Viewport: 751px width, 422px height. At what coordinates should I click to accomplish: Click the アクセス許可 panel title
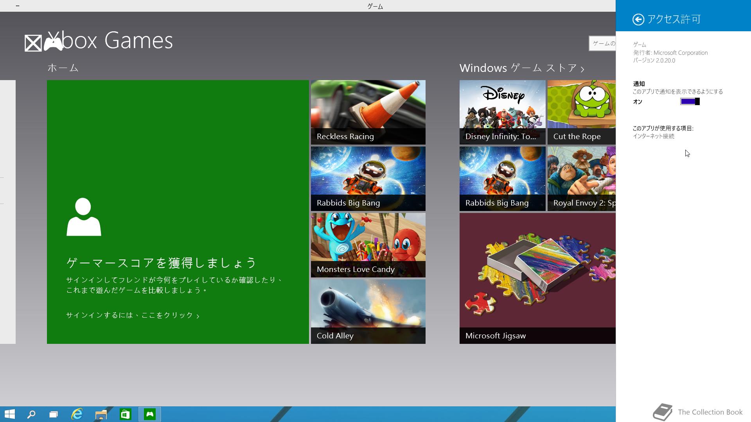click(674, 20)
